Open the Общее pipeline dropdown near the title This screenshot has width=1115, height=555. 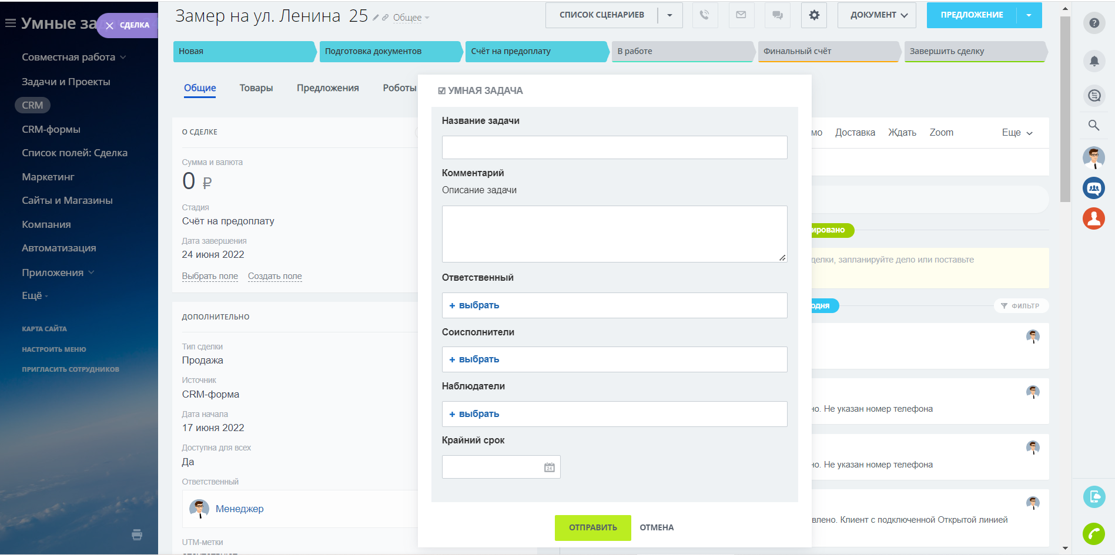coord(411,18)
